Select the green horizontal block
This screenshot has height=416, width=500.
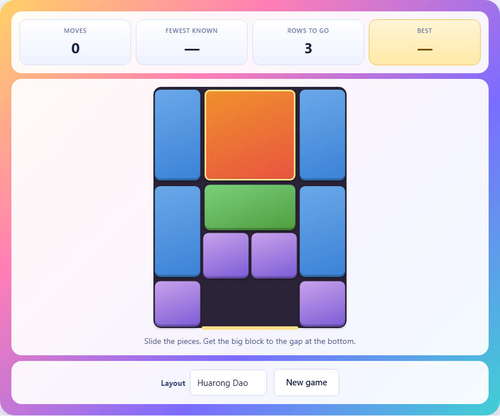click(x=250, y=207)
